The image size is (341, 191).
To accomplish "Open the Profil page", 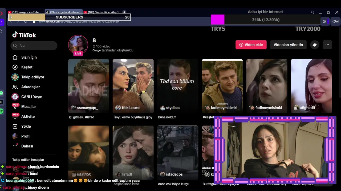I will coord(21,136).
